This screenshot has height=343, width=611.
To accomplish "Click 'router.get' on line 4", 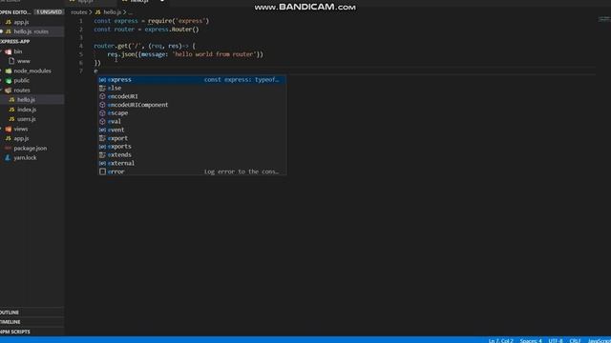I will 111,46.
